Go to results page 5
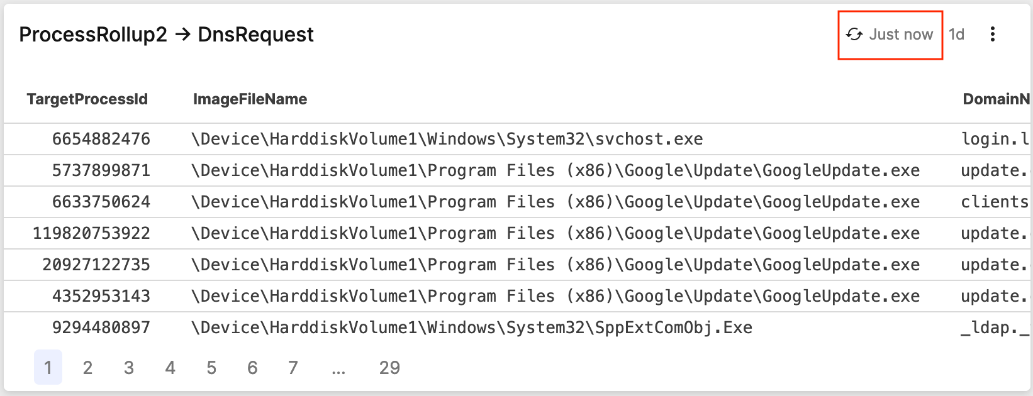The height and width of the screenshot is (396, 1033). click(x=211, y=368)
